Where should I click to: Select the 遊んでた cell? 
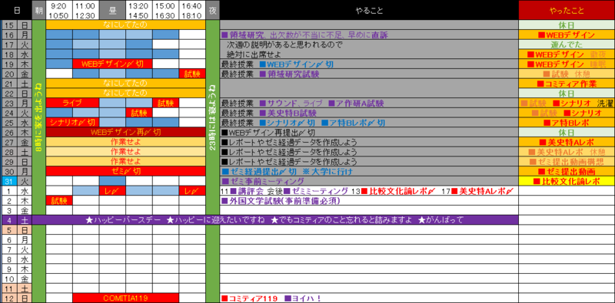pyautogui.click(x=567, y=44)
